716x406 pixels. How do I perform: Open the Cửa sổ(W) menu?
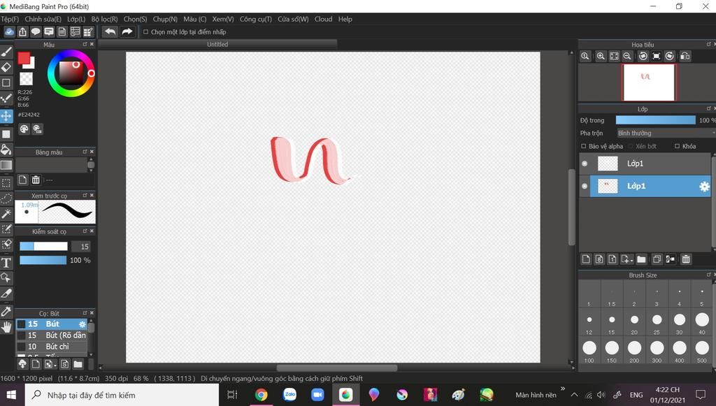tap(293, 19)
